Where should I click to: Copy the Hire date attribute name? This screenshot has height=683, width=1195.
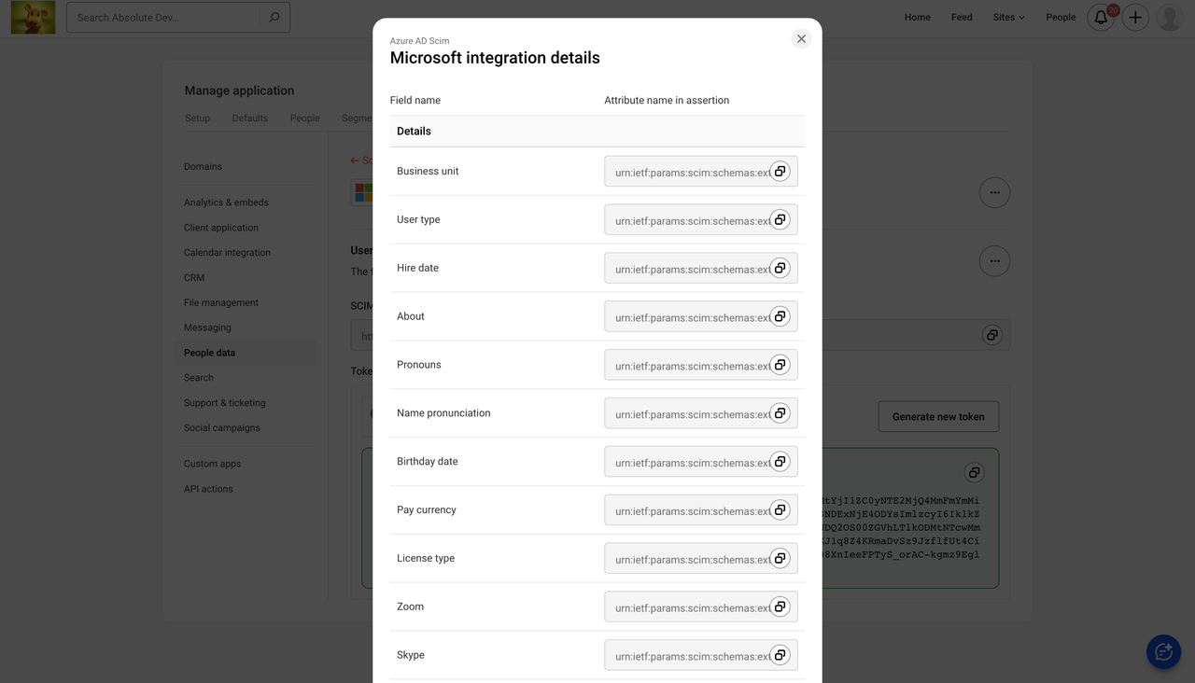pyautogui.click(x=780, y=268)
